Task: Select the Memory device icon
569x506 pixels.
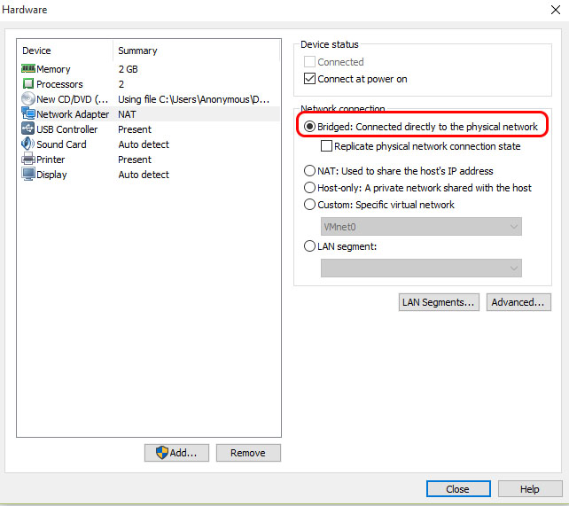Action: coord(27,69)
